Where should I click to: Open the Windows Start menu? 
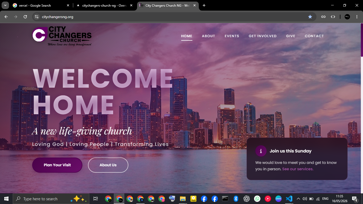[x=6, y=199]
